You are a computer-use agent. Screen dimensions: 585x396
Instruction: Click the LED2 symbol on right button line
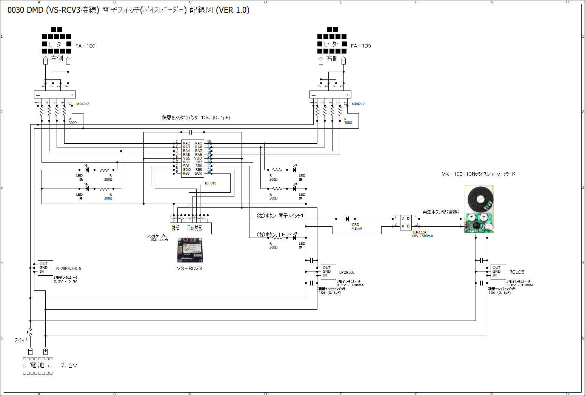click(x=294, y=238)
